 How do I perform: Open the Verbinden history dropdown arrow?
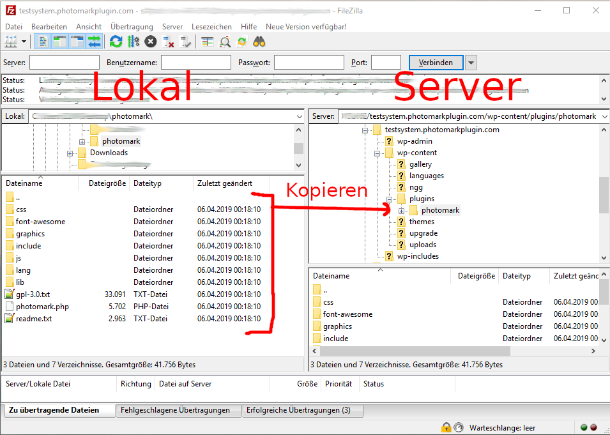(471, 63)
